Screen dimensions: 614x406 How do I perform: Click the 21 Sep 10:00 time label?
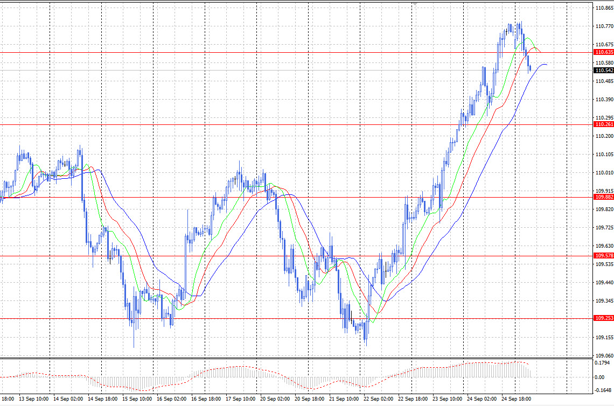(x=344, y=398)
